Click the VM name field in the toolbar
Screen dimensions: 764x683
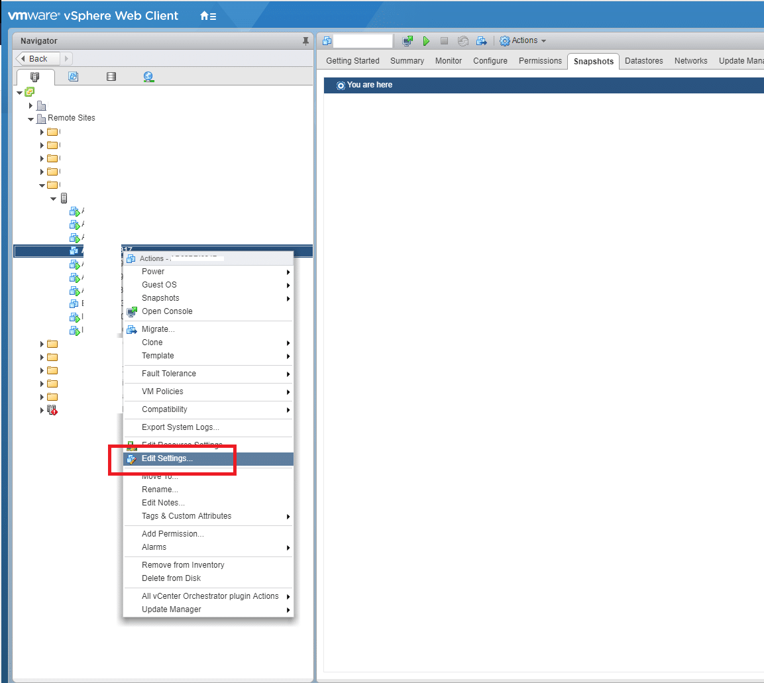(363, 41)
